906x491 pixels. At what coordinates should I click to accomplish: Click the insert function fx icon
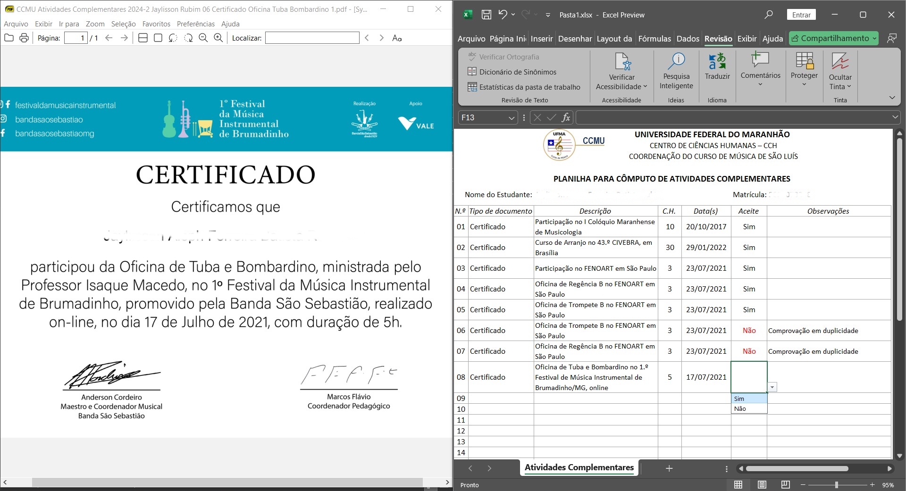click(565, 117)
